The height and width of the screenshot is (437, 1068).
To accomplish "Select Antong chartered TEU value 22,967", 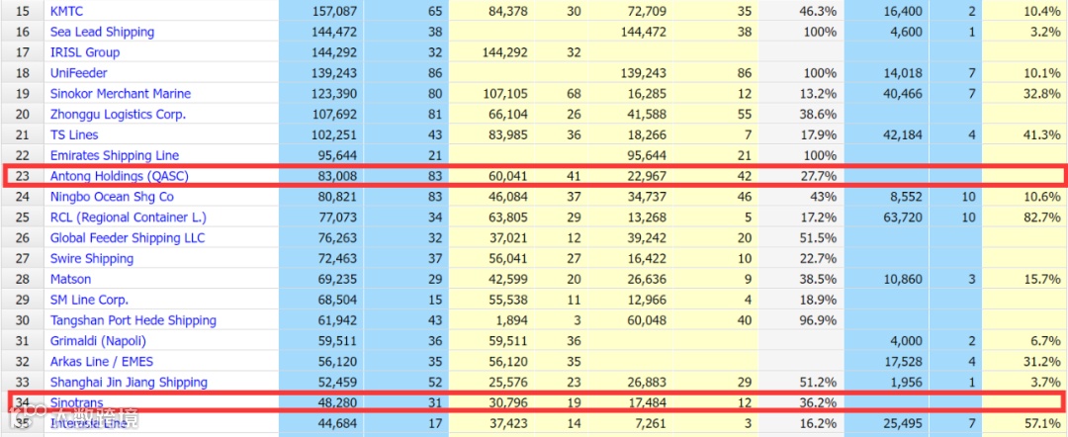I will [647, 176].
